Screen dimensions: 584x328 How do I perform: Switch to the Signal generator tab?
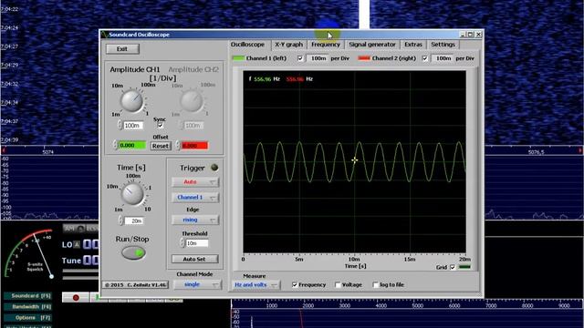point(372,45)
